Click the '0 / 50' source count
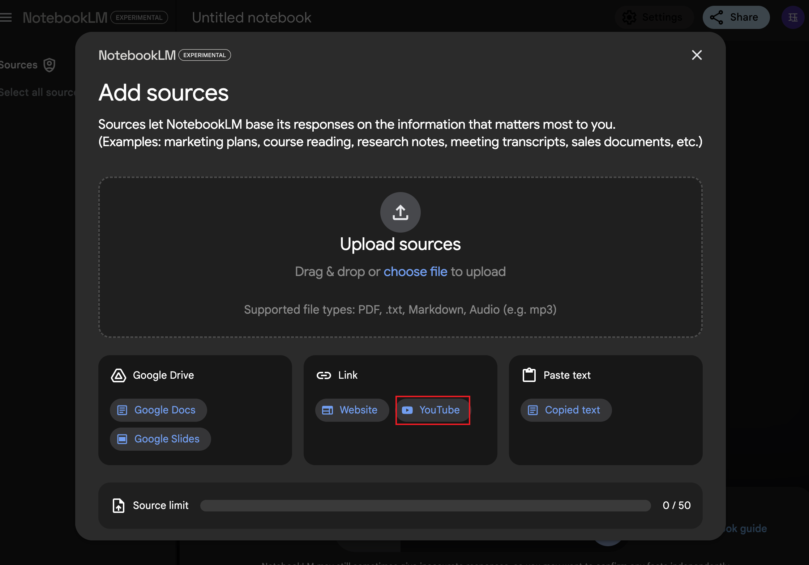 [676, 505]
